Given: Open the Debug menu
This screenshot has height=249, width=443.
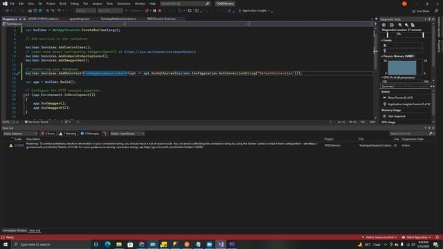Looking at the screenshot, I should [75, 3].
